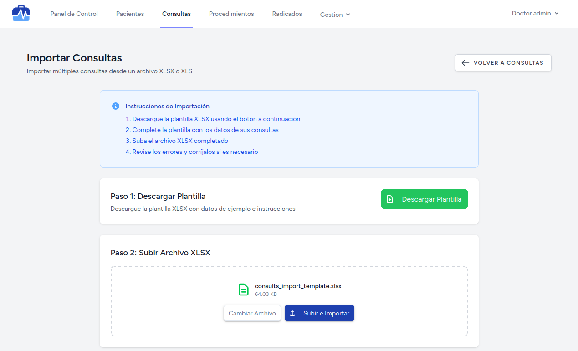Navigate to the Radicados tab
The width and height of the screenshot is (578, 351).
tap(287, 14)
